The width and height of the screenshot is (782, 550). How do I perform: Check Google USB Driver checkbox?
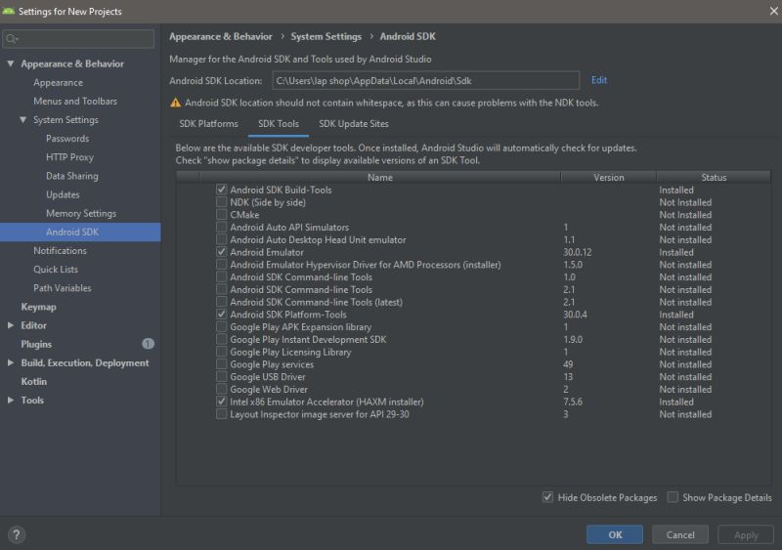[222, 376]
